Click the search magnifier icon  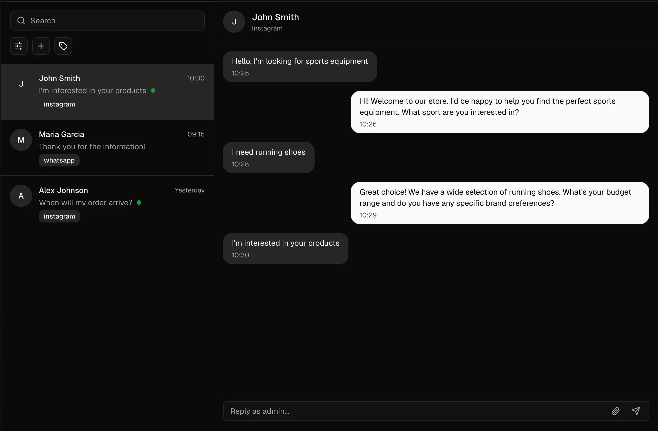tap(21, 21)
